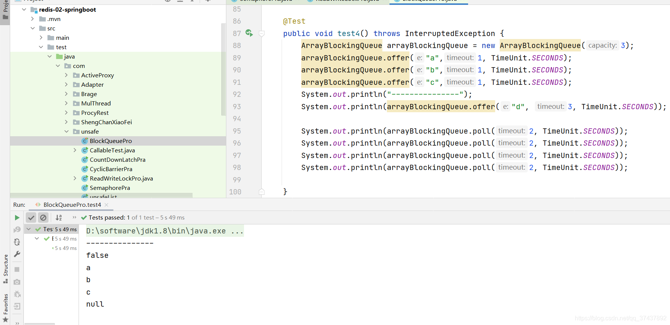Select CountDownLatchPra class
The image size is (670, 325).
pos(117,159)
